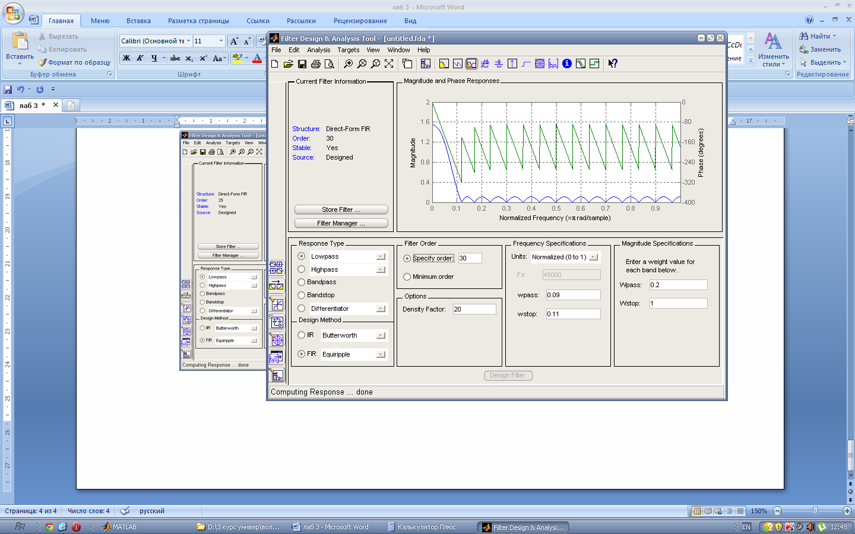
Task: Open FDATool Window menu
Action: point(398,50)
